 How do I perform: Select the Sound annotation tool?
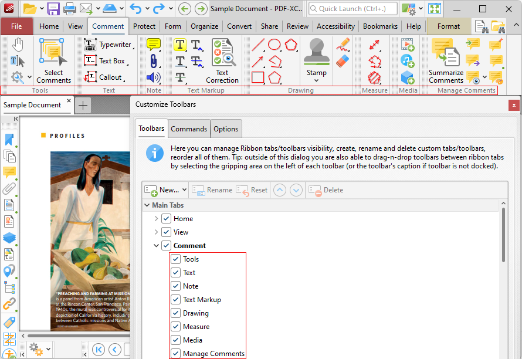pos(154,77)
